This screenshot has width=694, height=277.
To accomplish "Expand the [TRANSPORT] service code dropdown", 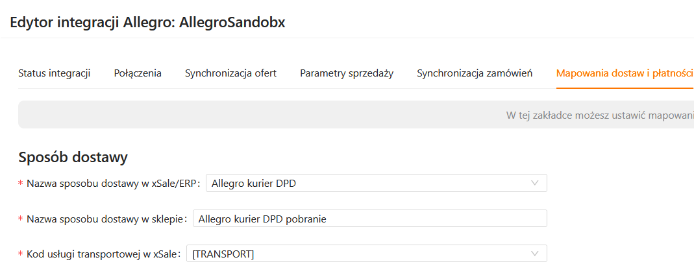I will click(360, 254).
